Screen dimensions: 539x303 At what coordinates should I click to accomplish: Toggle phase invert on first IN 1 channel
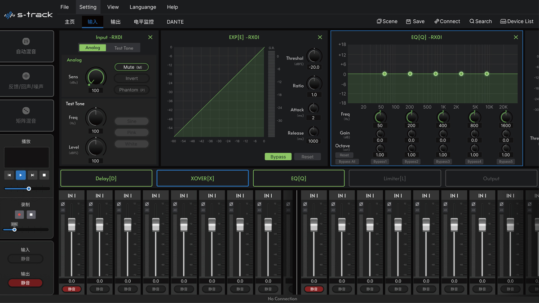(63, 204)
